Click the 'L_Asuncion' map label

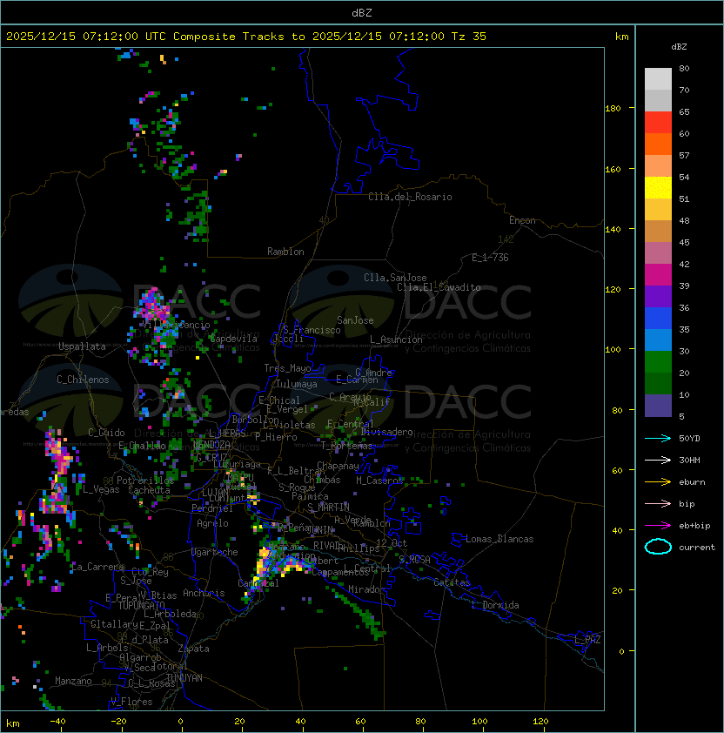pos(396,340)
